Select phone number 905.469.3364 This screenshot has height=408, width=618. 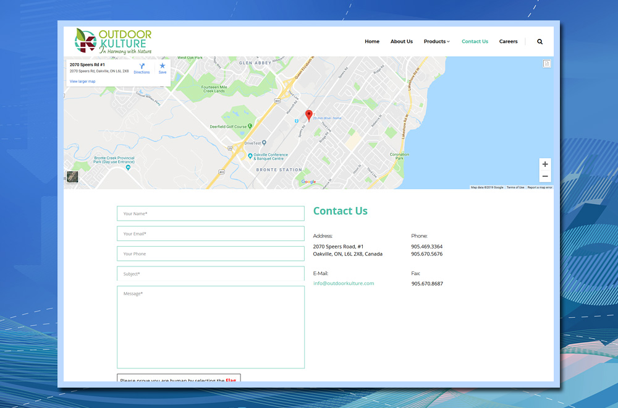[x=427, y=247]
